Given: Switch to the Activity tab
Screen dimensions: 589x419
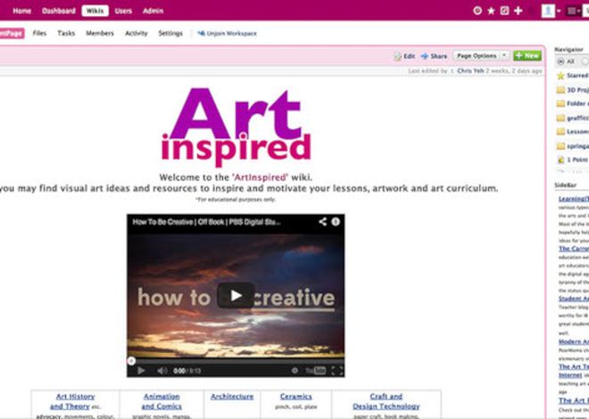Looking at the screenshot, I should pos(136,33).
